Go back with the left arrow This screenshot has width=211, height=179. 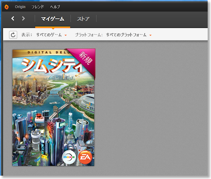click(13, 18)
